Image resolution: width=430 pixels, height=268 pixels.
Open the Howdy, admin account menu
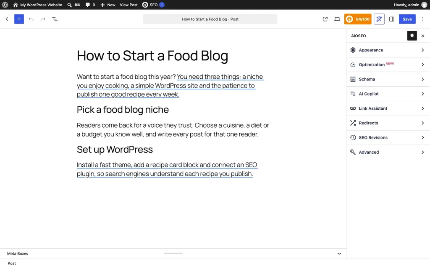point(411,5)
